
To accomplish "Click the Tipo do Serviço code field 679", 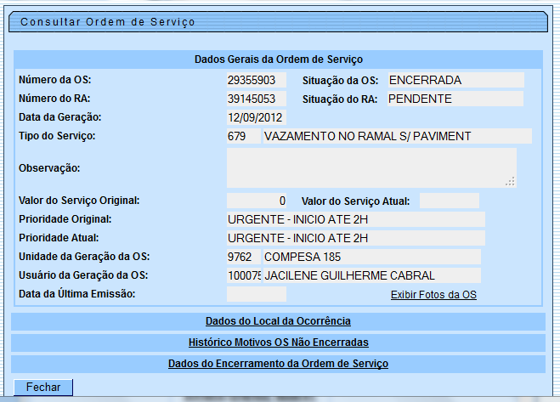I will (243, 136).
